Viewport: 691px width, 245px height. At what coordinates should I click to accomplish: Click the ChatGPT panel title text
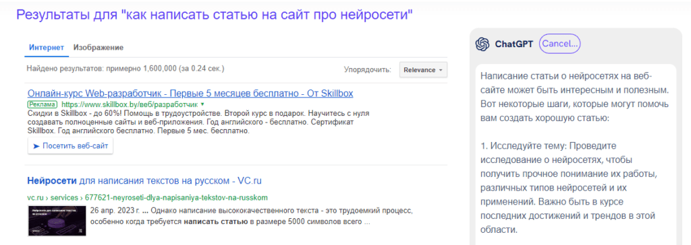click(x=514, y=44)
